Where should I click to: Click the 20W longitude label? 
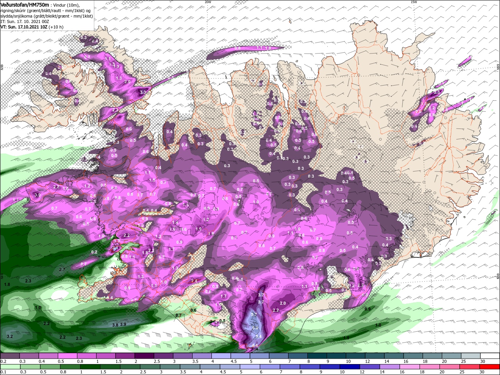tap(208, 2)
